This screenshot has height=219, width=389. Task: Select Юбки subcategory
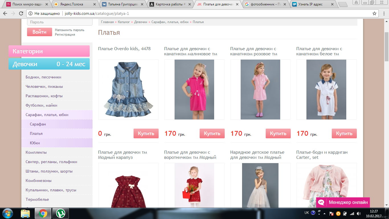[x=57, y=143]
